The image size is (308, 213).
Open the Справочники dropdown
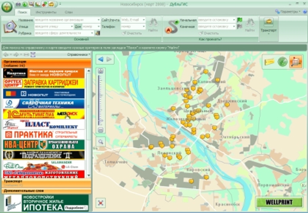click(x=79, y=55)
